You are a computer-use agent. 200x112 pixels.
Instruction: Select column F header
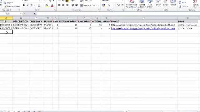click(x=68, y=18)
